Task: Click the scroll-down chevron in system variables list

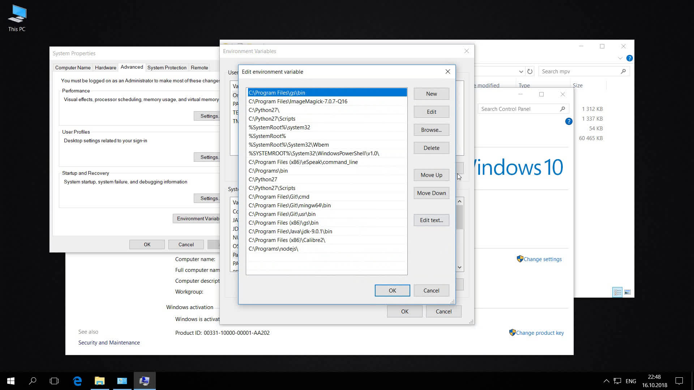Action: [x=459, y=267]
